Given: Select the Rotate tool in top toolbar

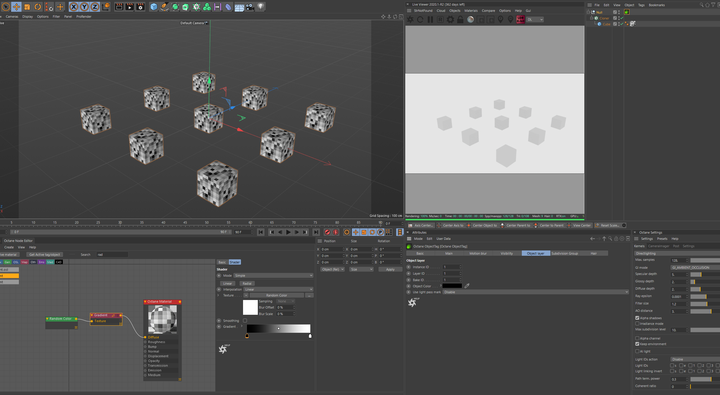Looking at the screenshot, I should tap(38, 7).
